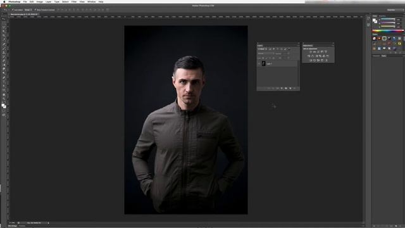Select the Eyedropper tool
The image size is (405, 228).
point(4,39)
